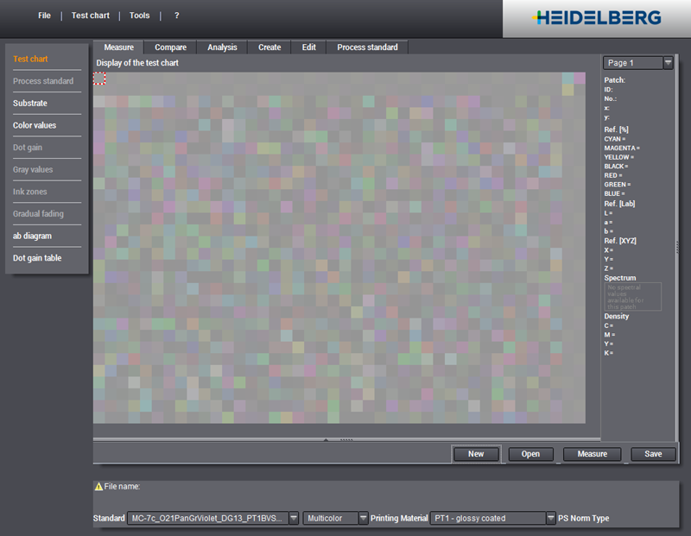The image size is (691, 536).
Task: Open the Create tab
Action: coord(269,47)
